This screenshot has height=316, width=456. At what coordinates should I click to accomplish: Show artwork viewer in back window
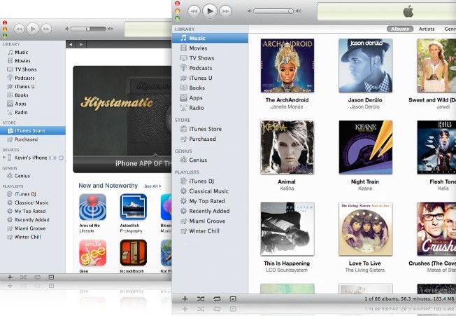point(51,277)
